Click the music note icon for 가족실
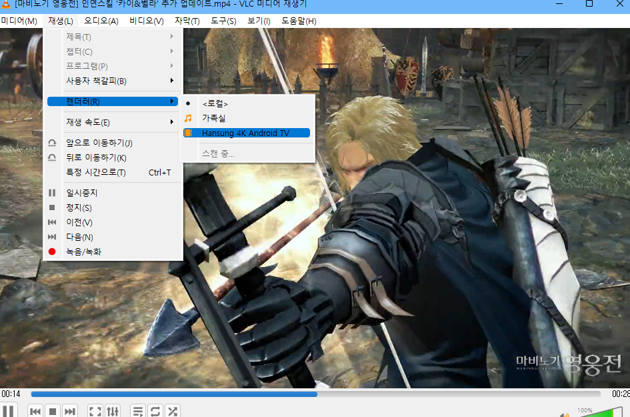Image resolution: width=630 pixels, height=417 pixels. point(188,118)
